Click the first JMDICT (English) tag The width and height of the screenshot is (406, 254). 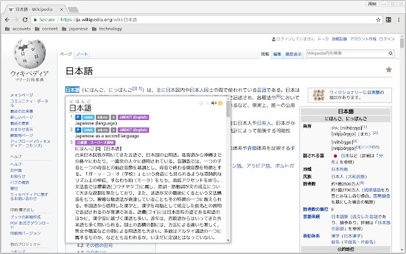(132, 117)
